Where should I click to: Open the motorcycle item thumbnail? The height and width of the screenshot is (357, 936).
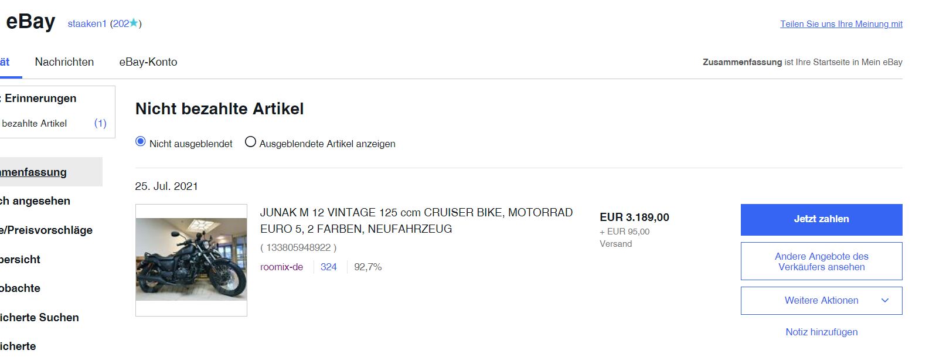191,260
